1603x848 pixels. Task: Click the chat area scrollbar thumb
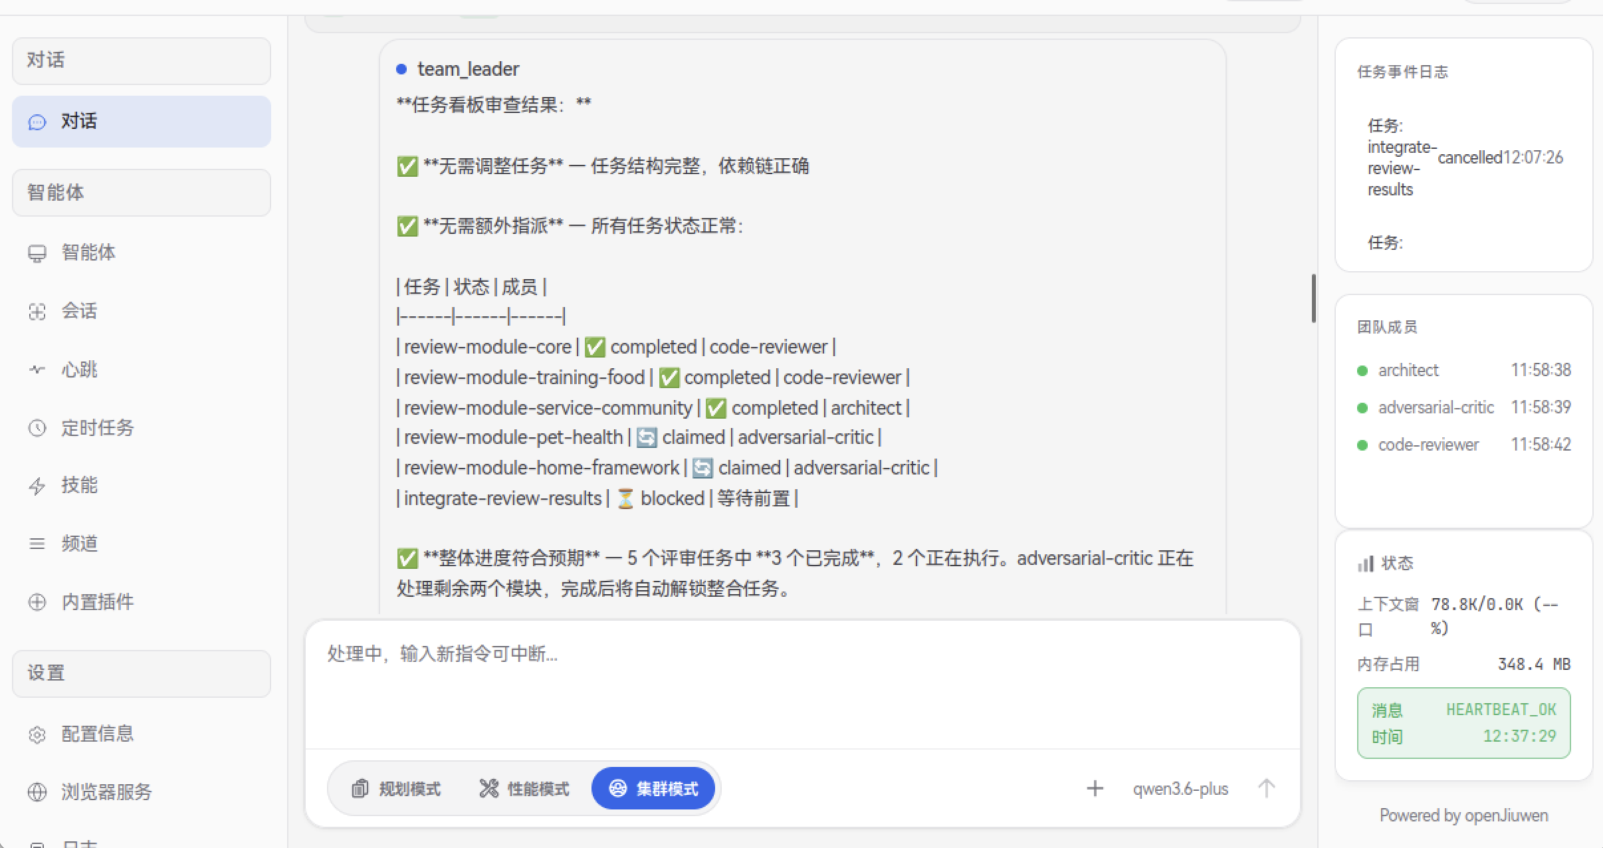click(1314, 298)
